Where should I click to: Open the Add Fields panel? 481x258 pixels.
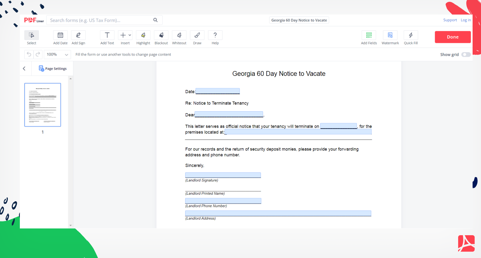tap(369, 35)
